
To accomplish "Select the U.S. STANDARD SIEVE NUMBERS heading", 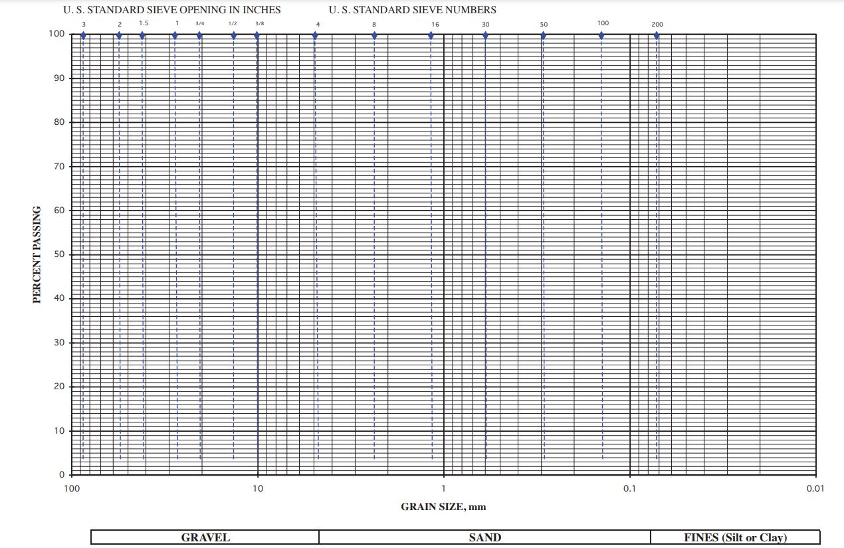I will tap(411, 9).
